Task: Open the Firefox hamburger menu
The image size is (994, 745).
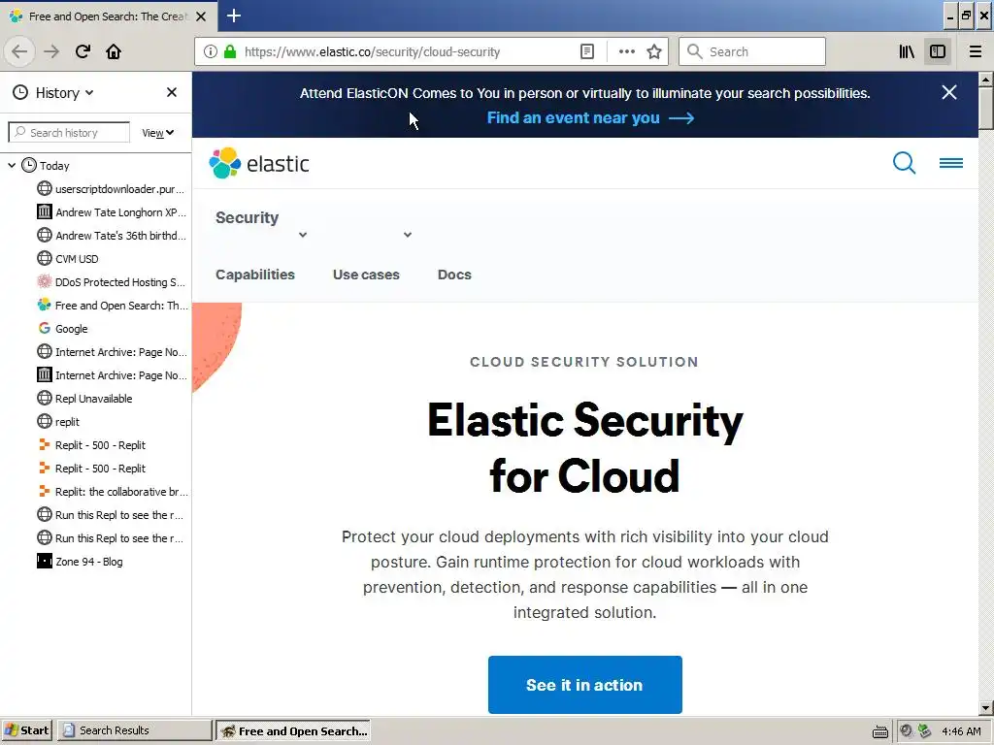Action: [x=975, y=52]
